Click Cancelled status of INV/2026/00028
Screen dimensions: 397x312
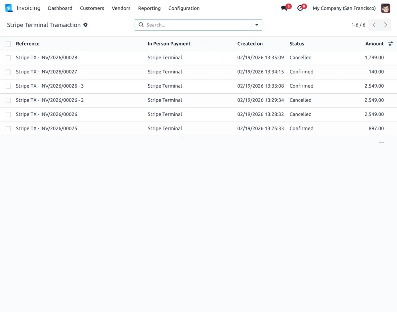coord(300,58)
